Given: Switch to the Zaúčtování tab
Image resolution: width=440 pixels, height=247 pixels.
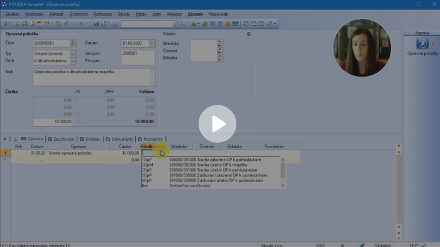Looking at the screenshot, I should point(61,139).
